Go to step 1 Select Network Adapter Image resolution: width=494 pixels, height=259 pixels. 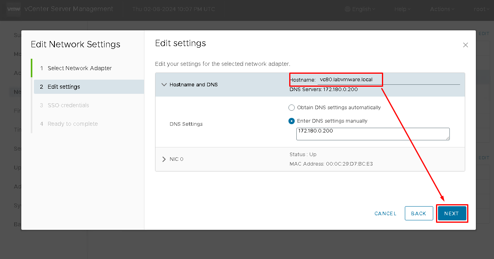click(80, 68)
